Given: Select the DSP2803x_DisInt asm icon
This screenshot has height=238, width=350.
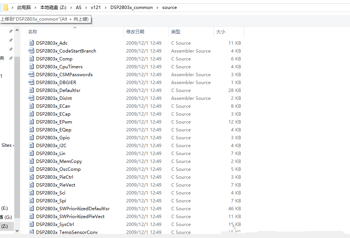Looking at the screenshot, I should (31, 98).
